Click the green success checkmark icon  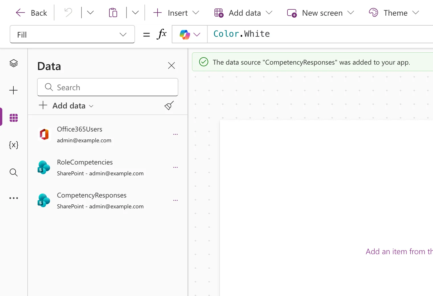pyautogui.click(x=204, y=62)
